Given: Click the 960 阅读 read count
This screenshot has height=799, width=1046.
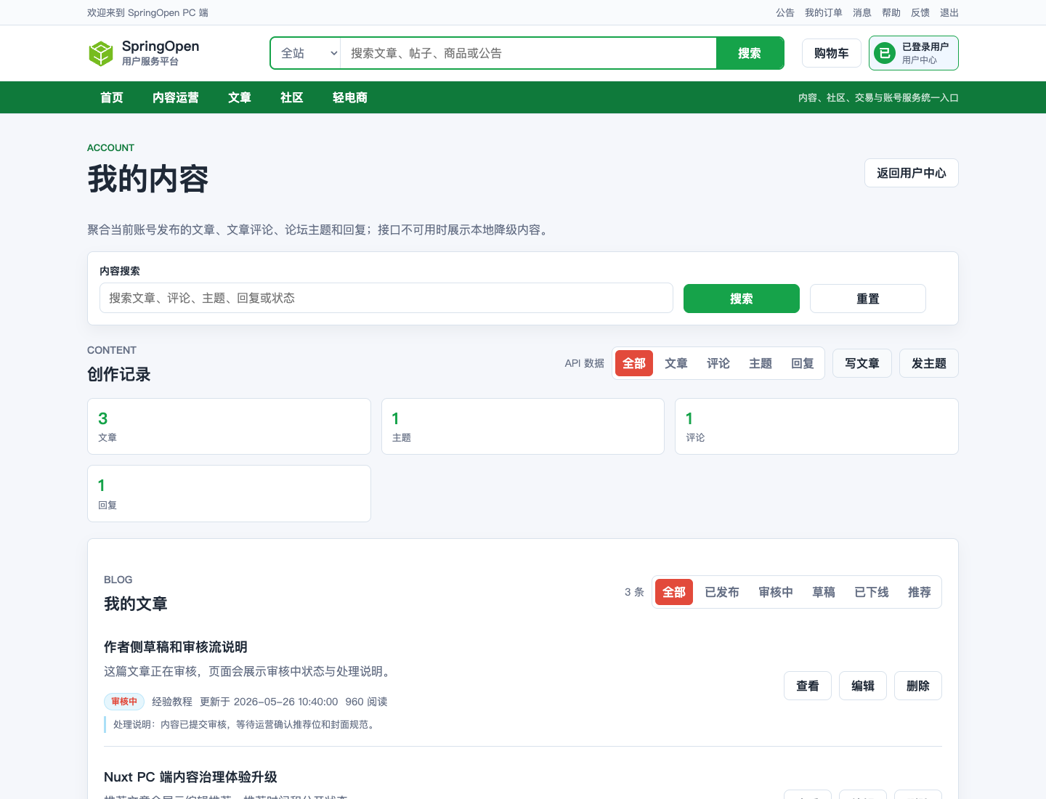Looking at the screenshot, I should (366, 702).
